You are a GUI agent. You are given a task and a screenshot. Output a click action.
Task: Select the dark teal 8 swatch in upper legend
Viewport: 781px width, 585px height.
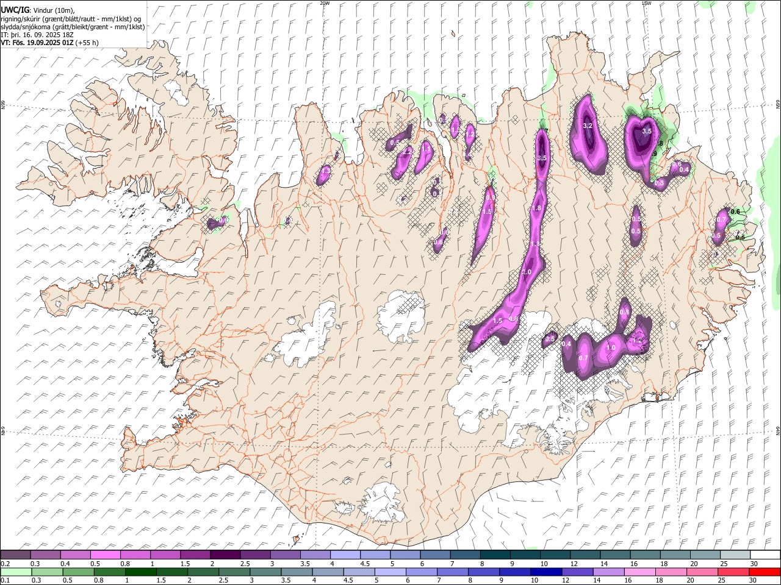coord(495,555)
